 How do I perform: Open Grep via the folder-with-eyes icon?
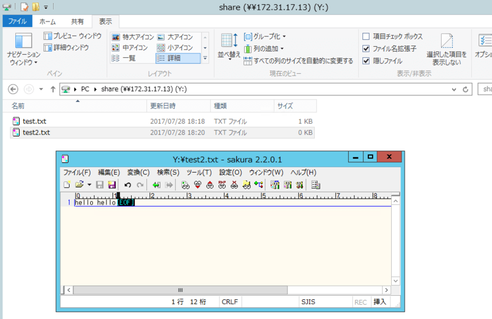click(247, 185)
